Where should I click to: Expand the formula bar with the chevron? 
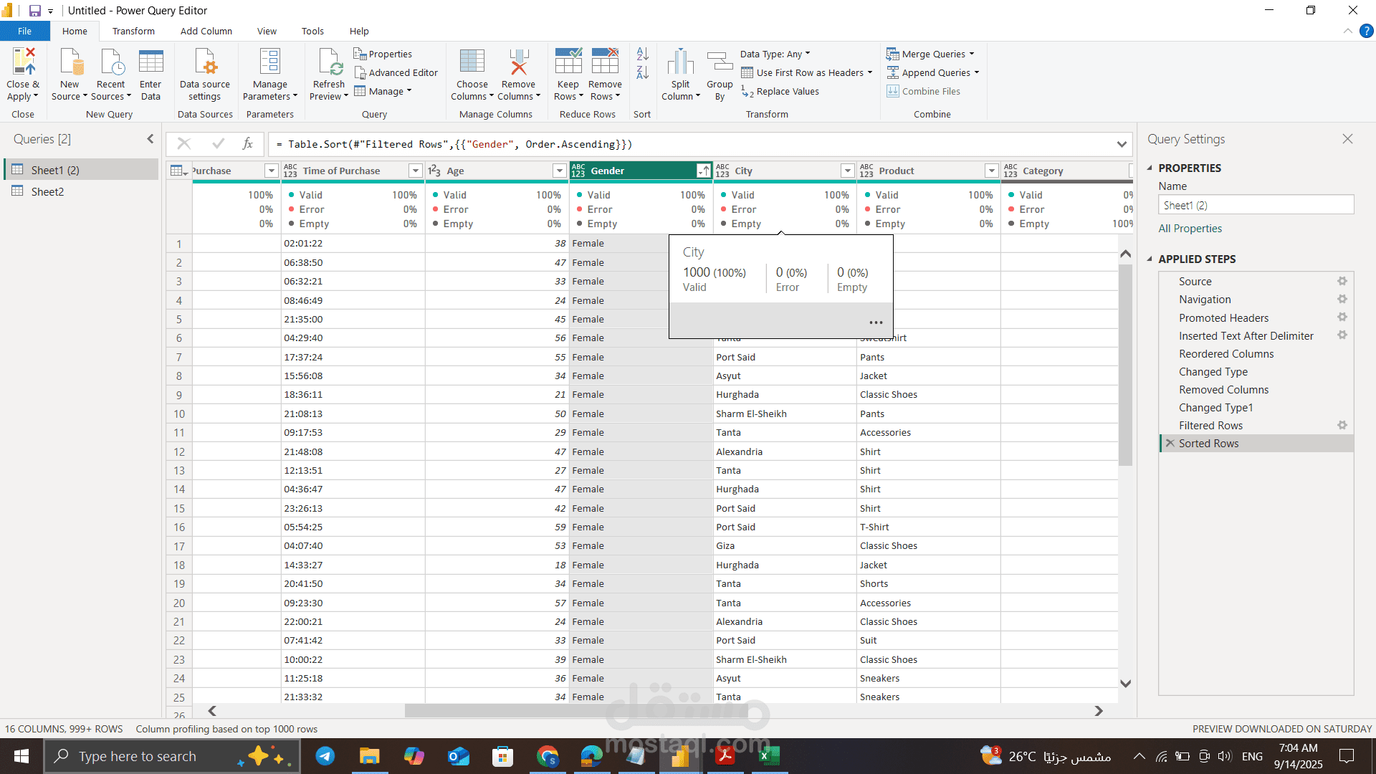click(1121, 144)
